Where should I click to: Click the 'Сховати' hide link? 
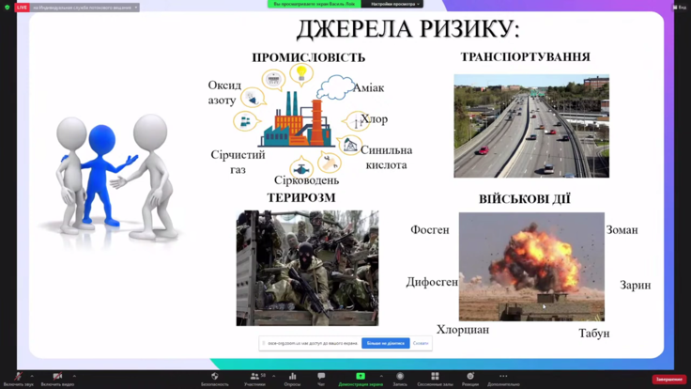coord(421,343)
